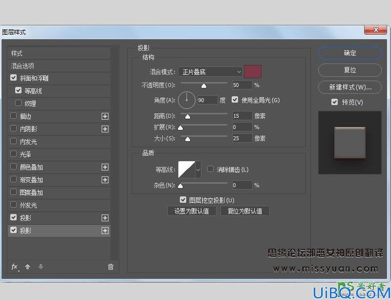The image size is (391, 300).
Task: Click the 不透明度 slider handle
Action: [x=204, y=86]
